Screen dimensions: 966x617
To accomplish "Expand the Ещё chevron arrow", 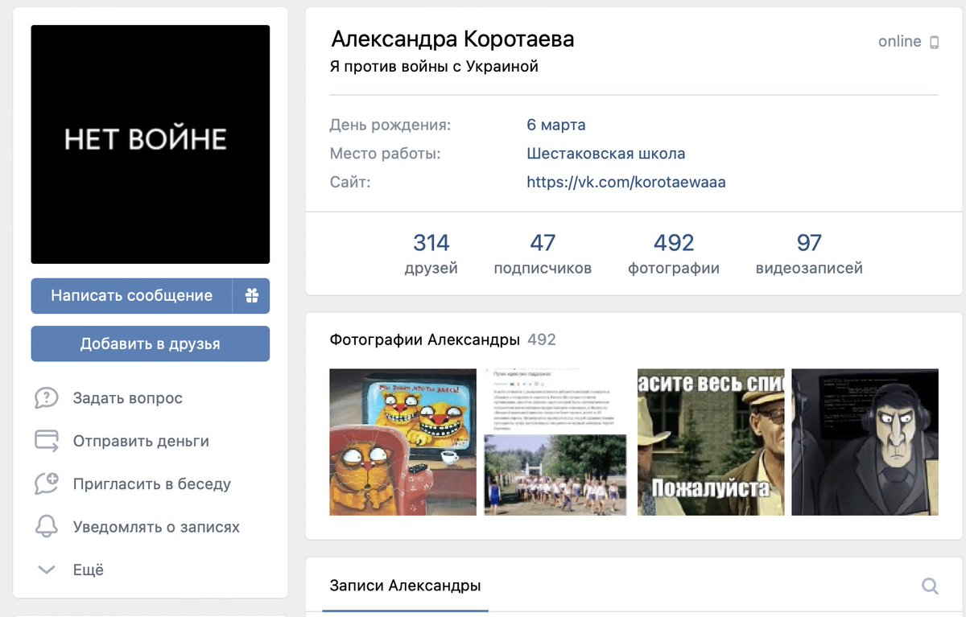I will (47, 570).
